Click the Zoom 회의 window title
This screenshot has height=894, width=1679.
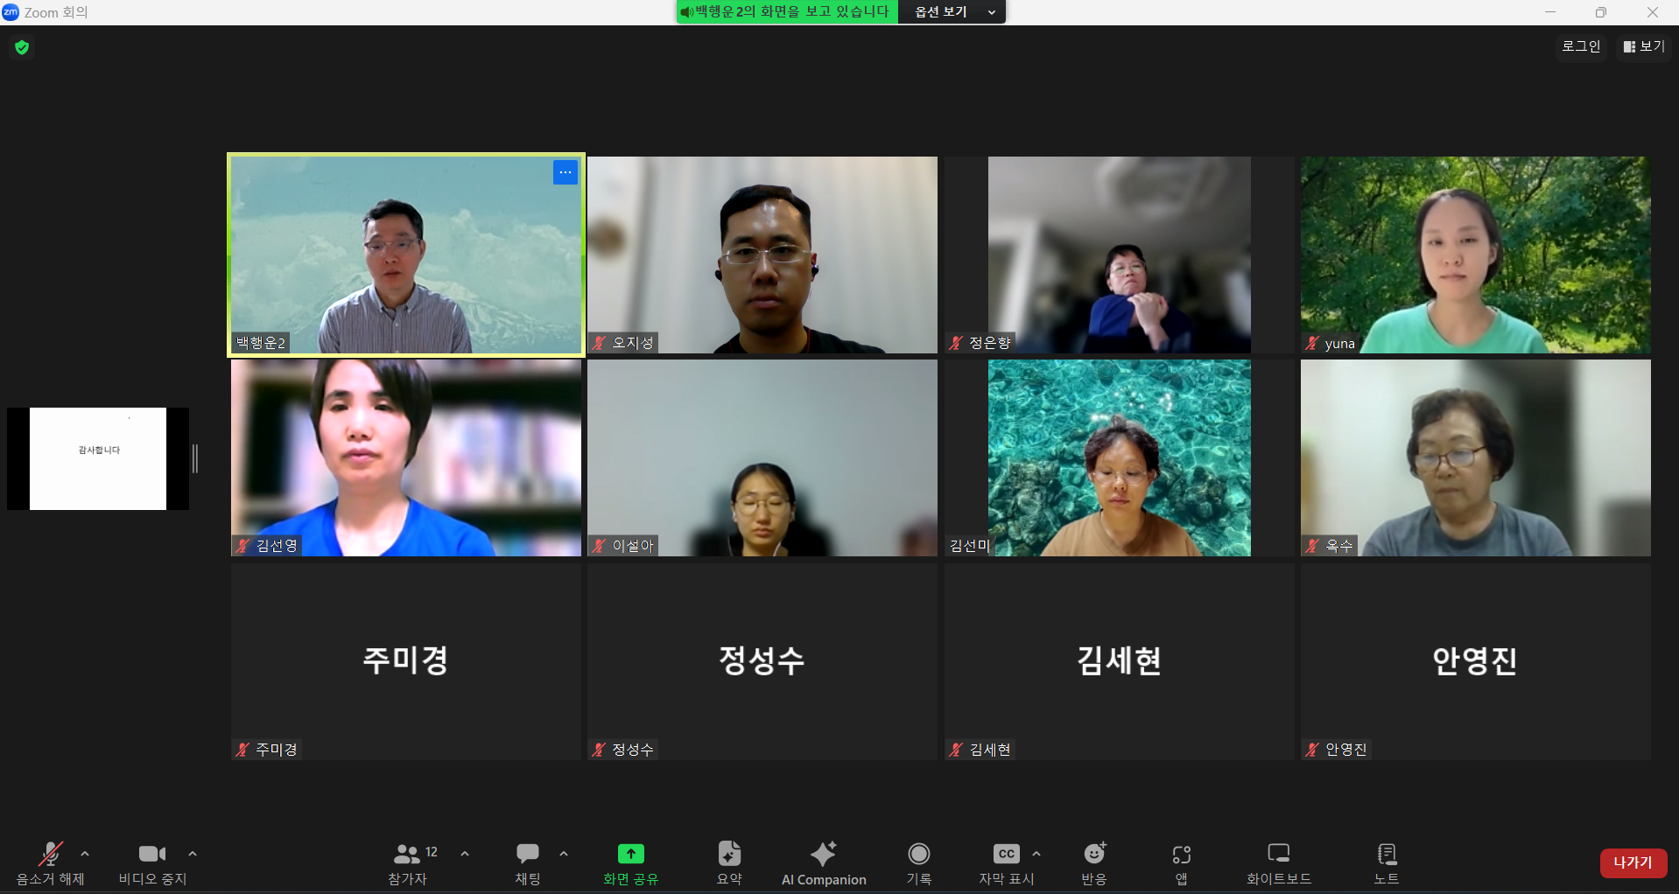(56, 12)
